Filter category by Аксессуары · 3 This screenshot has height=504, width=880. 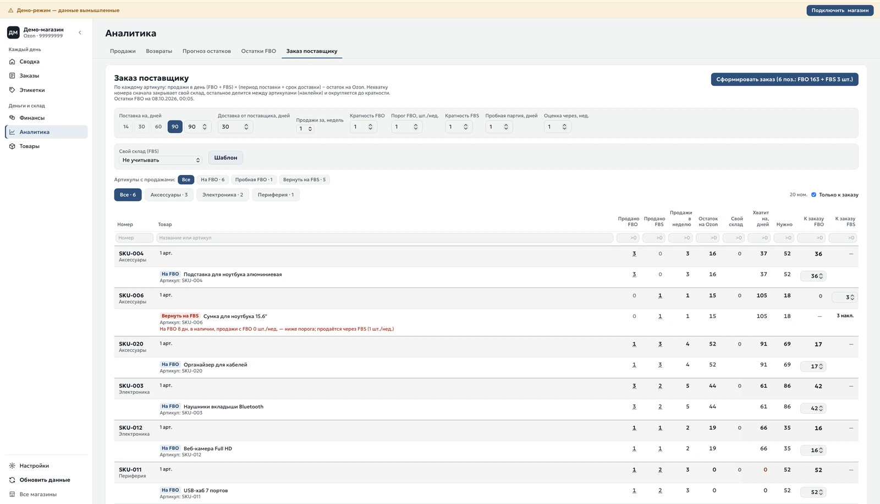pos(169,195)
